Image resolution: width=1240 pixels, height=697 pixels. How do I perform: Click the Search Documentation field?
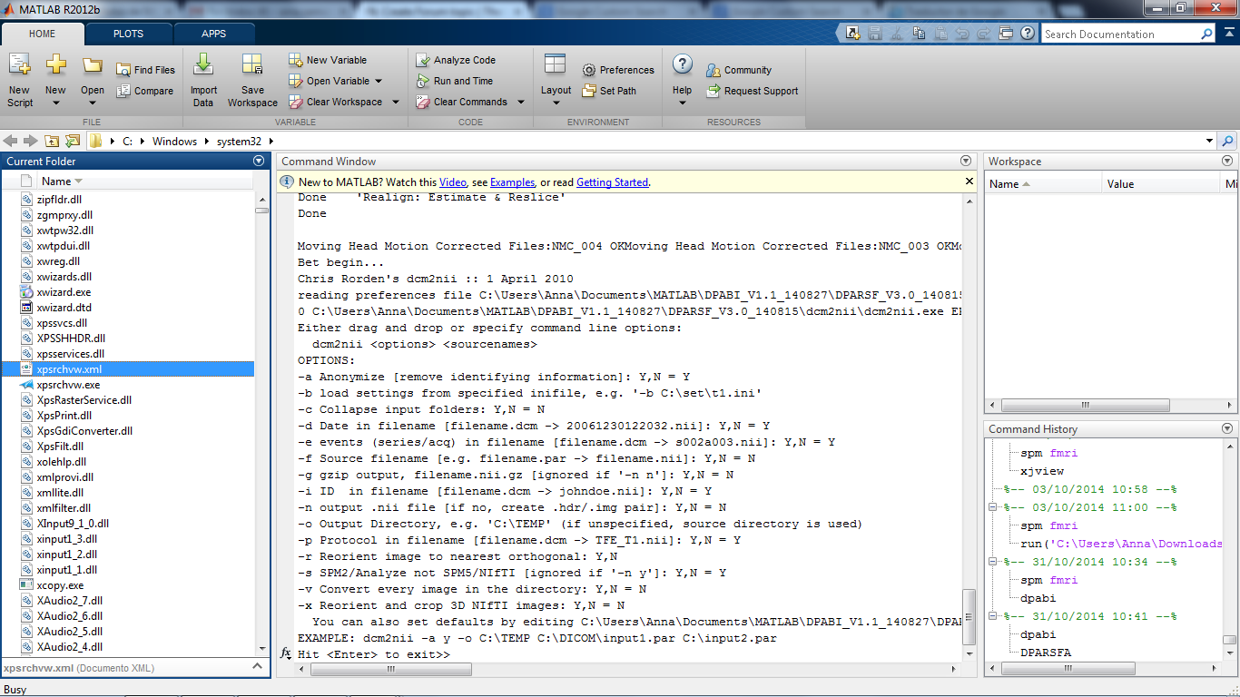pyautogui.click(x=1120, y=34)
